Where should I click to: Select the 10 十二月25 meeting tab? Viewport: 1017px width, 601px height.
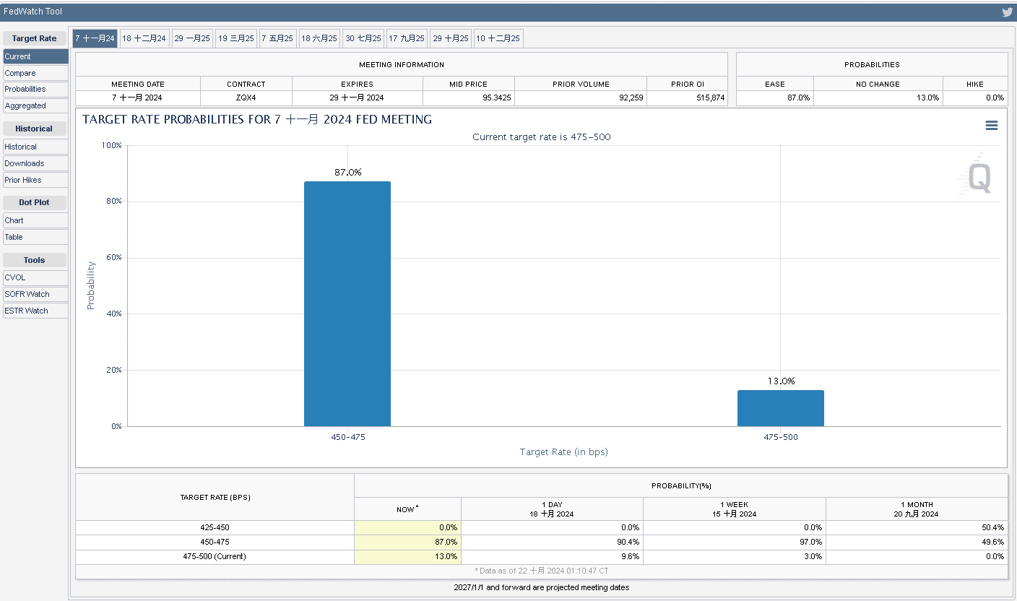tap(498, 38)
